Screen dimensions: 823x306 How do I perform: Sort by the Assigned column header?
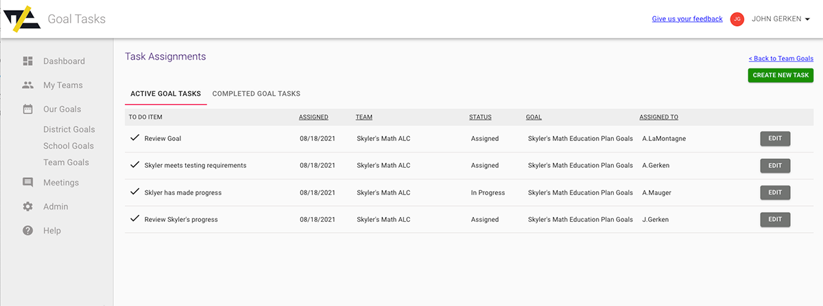[x=313, y=117]
